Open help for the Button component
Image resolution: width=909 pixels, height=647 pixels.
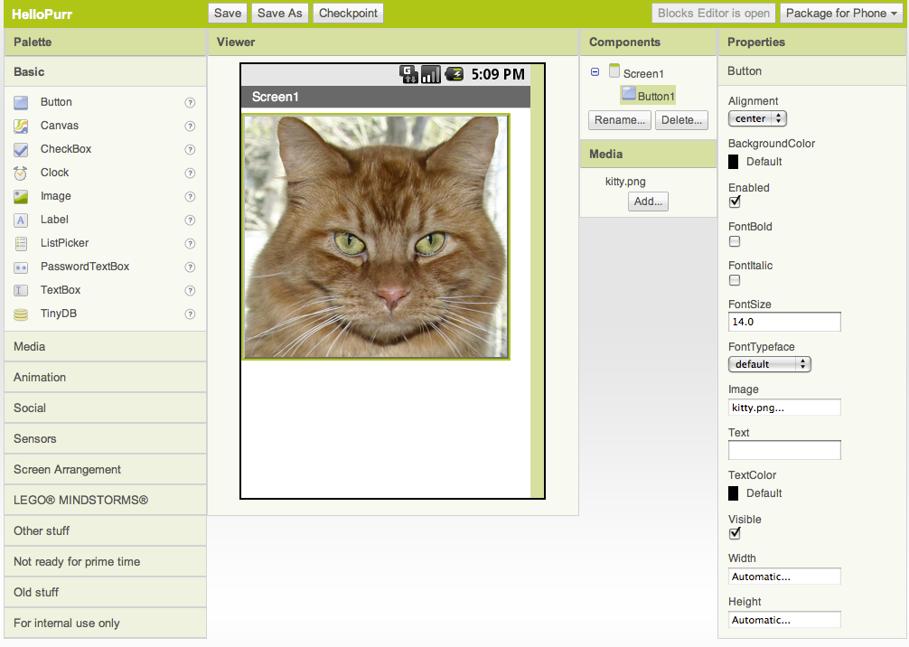tap(190, 103)
